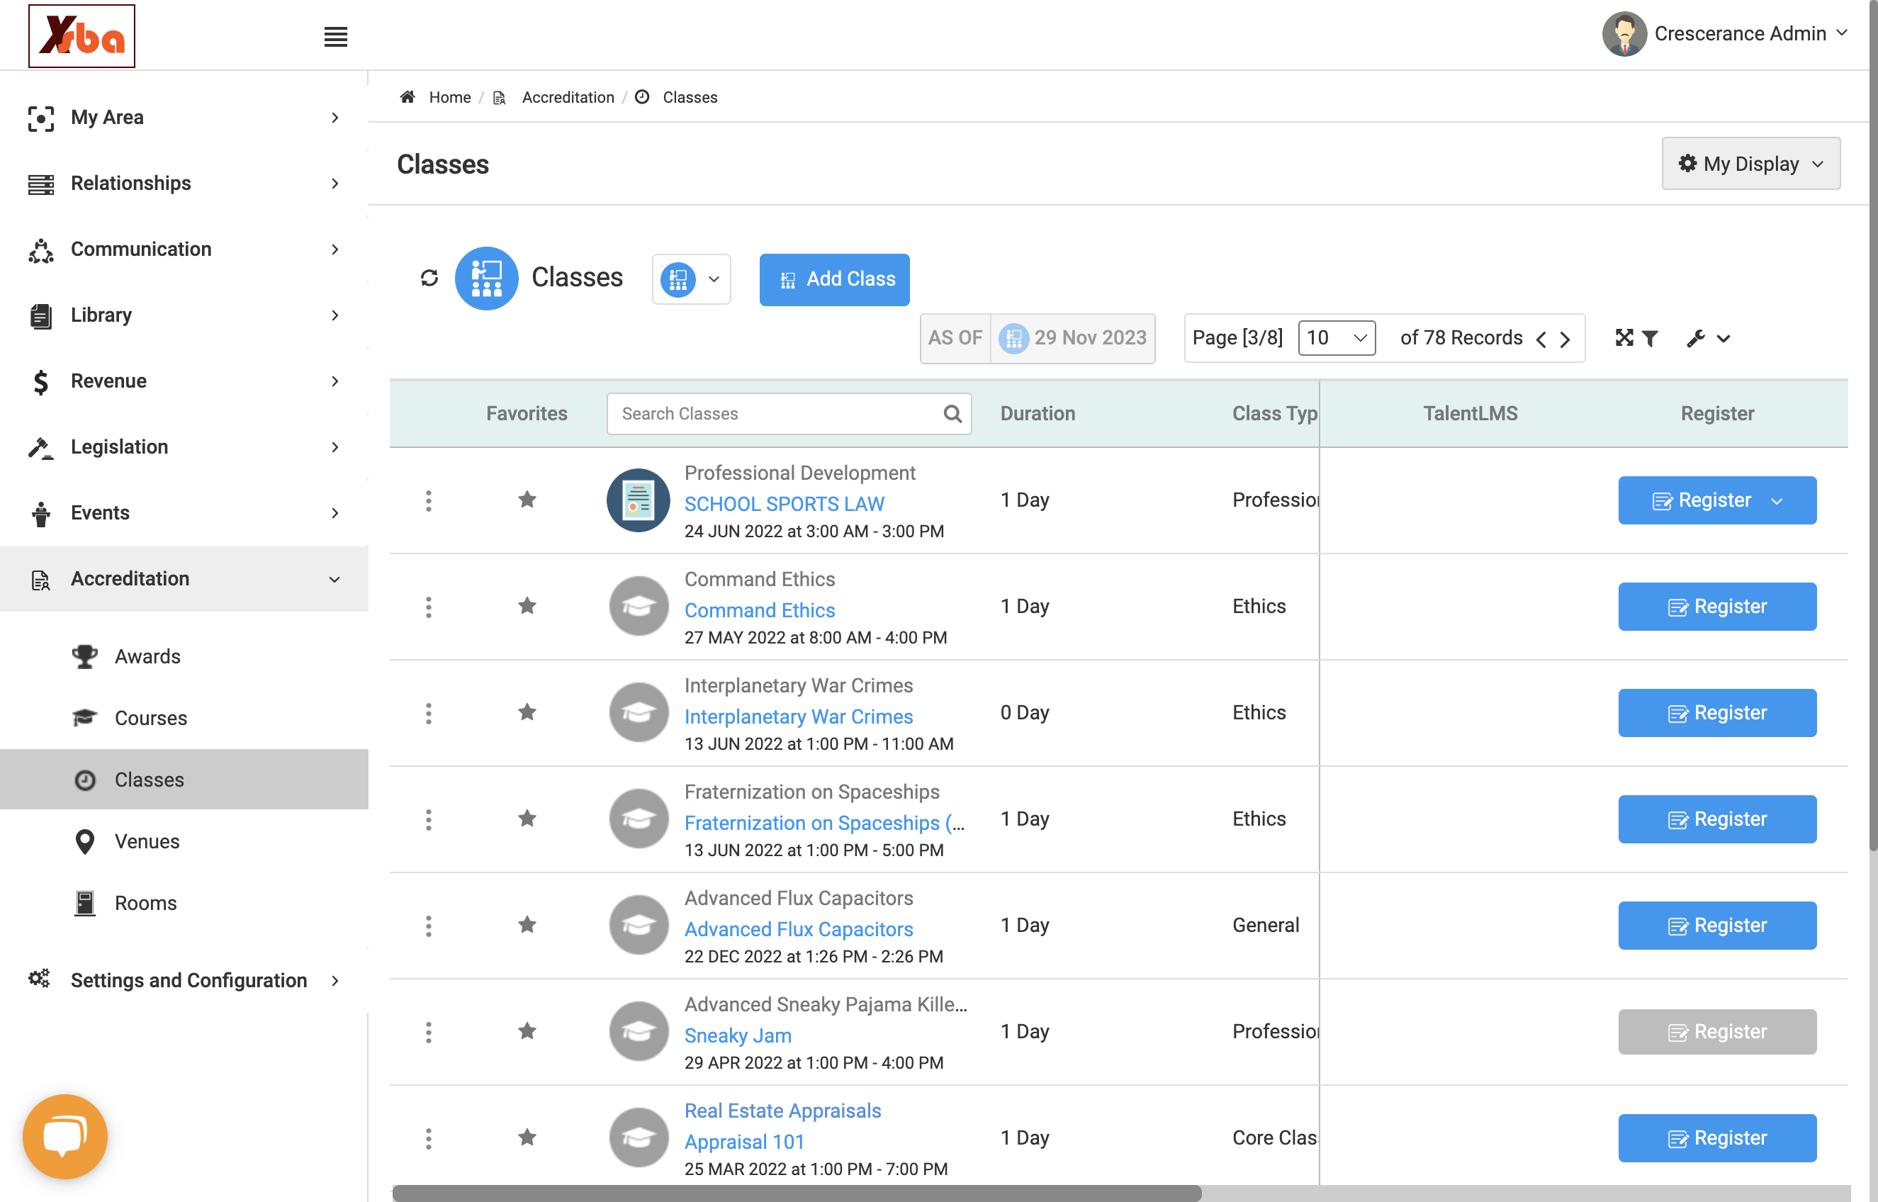1878x1202 pixels.
Task: Toggle favorite star for Interplanetary War Crimes
Action: (x=527, y=712)
